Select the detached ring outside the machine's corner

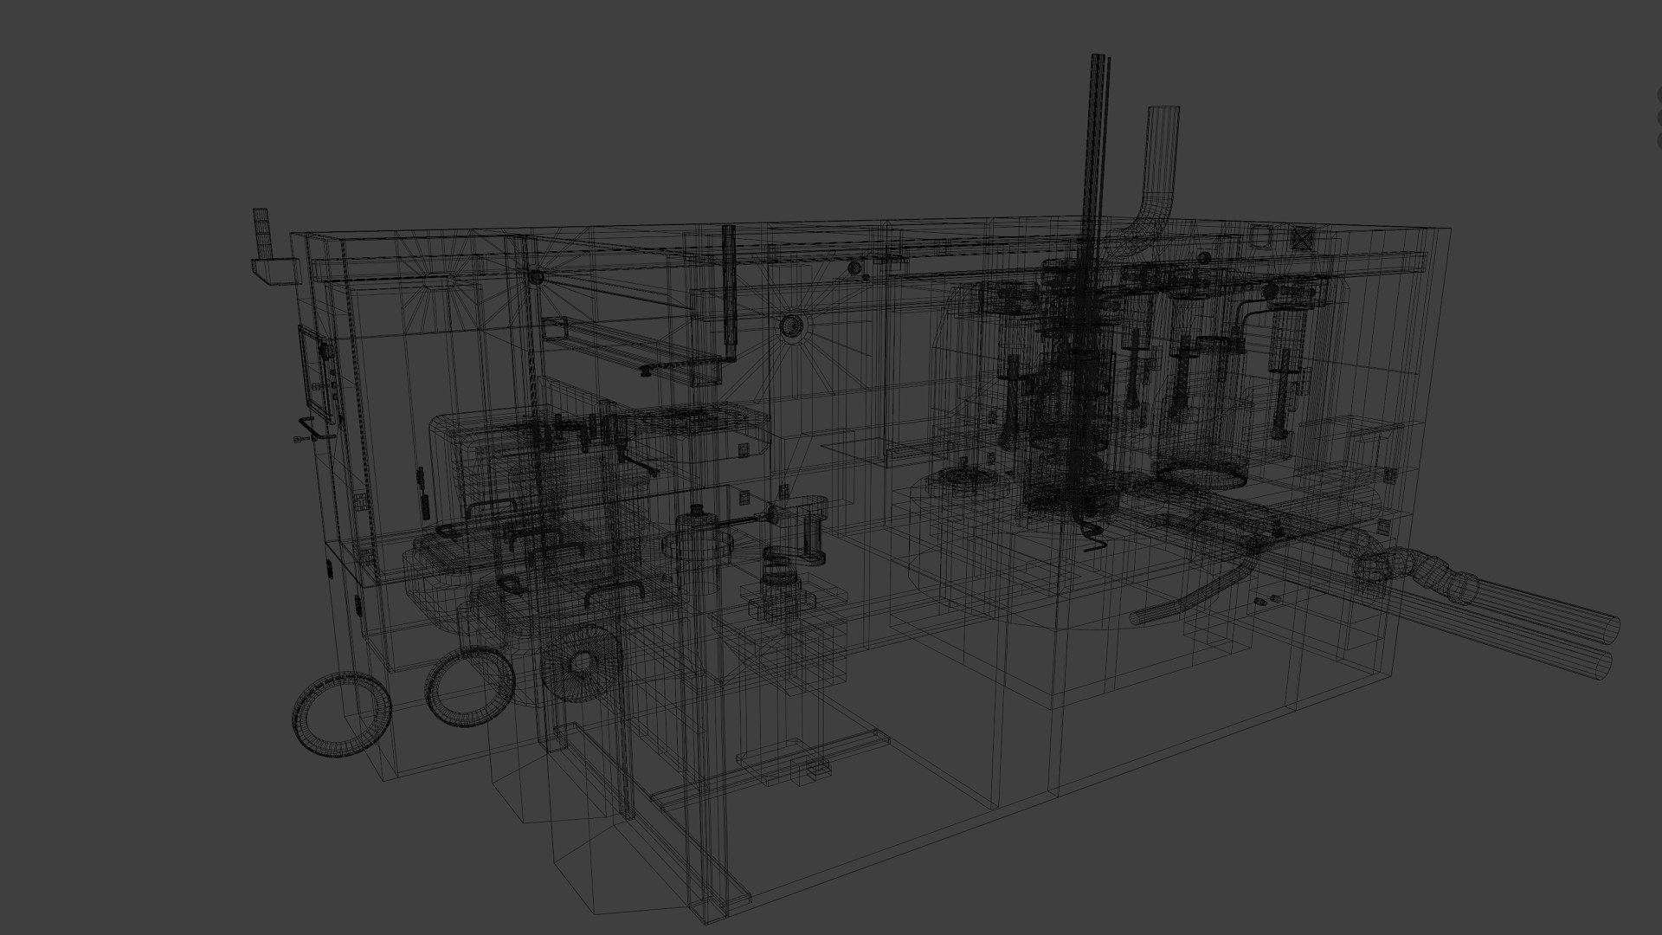coord(342,714)
